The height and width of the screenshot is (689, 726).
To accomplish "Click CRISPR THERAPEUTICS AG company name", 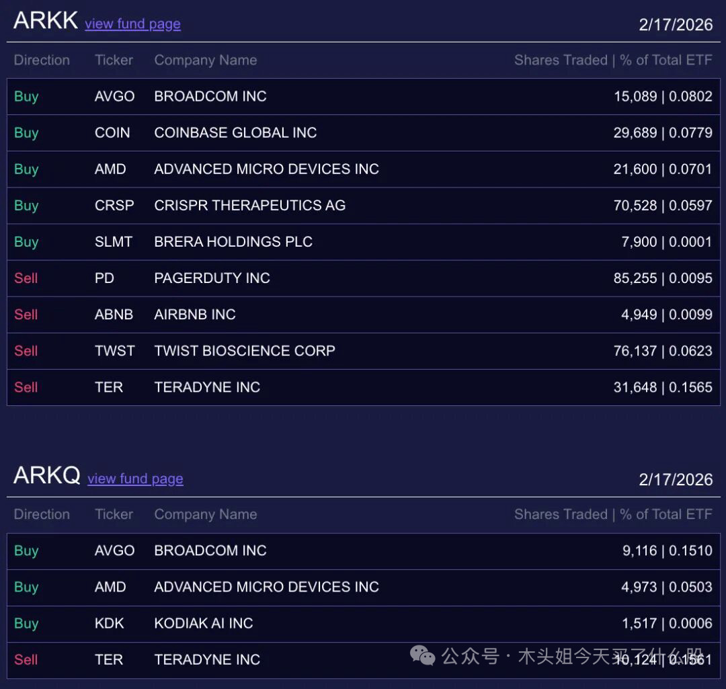I will pos(249,205).
